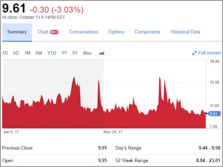223x167 pixels.
Task: Select the Max time range
Action: (x=87, y=53)
